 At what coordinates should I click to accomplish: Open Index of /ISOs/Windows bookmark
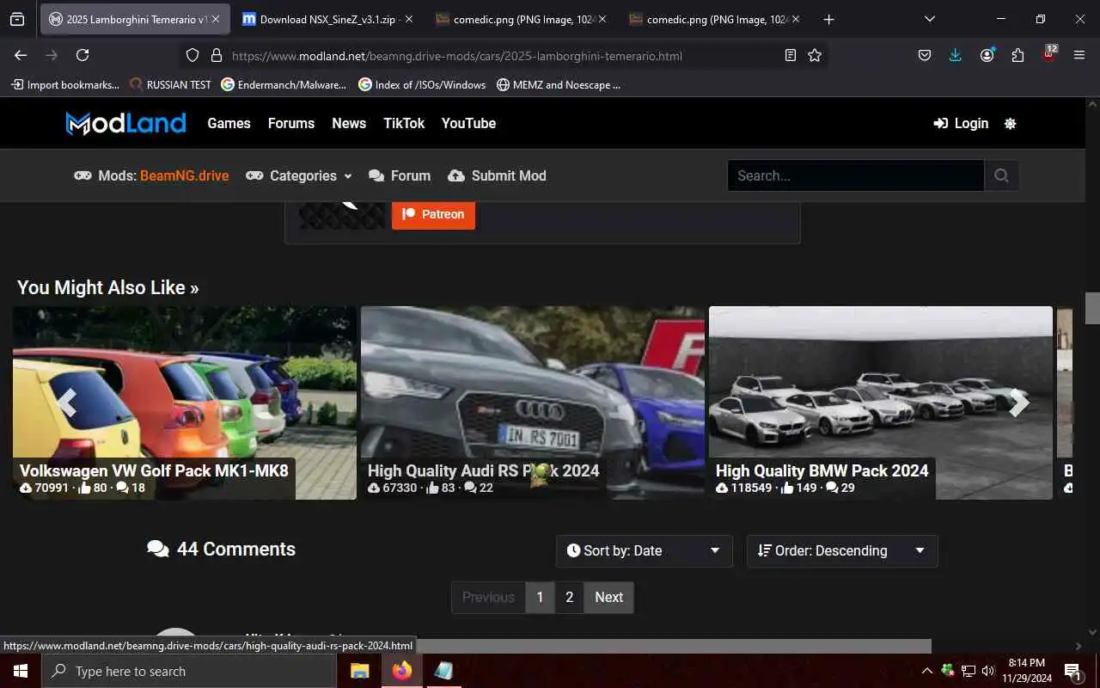(422, 84)
